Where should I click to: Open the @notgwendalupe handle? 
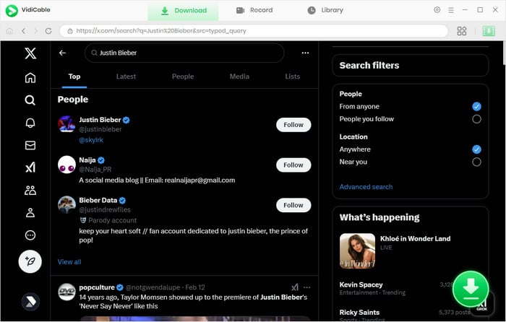pos(153,287)
